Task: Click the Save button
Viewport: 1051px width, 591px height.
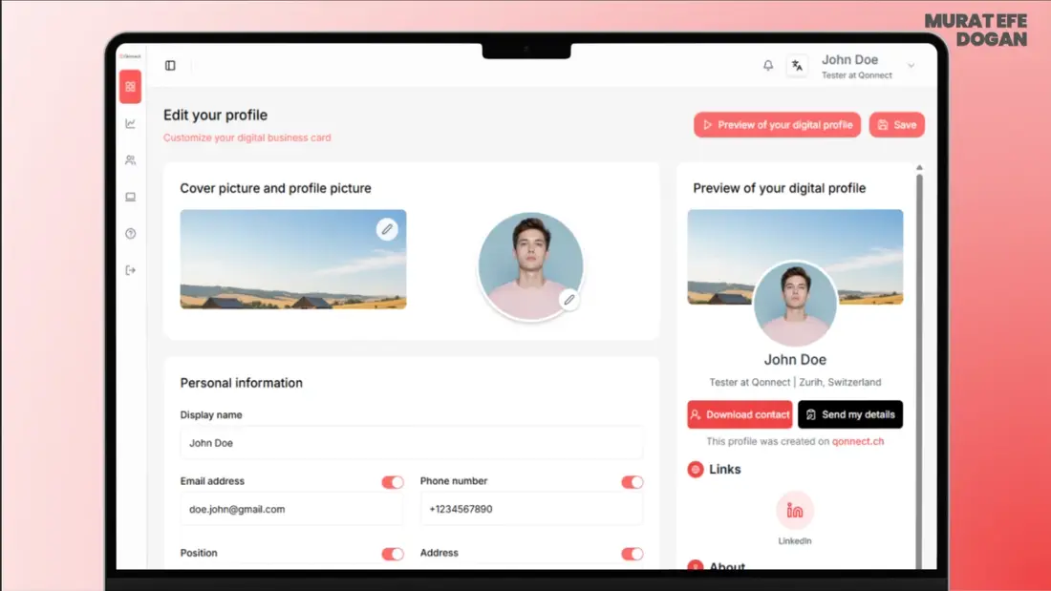Action: (897, 125)
